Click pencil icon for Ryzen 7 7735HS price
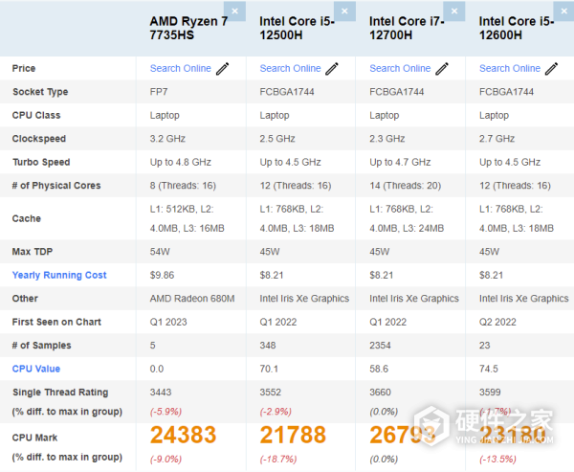574x472 pixels. (x=223, y=69)
